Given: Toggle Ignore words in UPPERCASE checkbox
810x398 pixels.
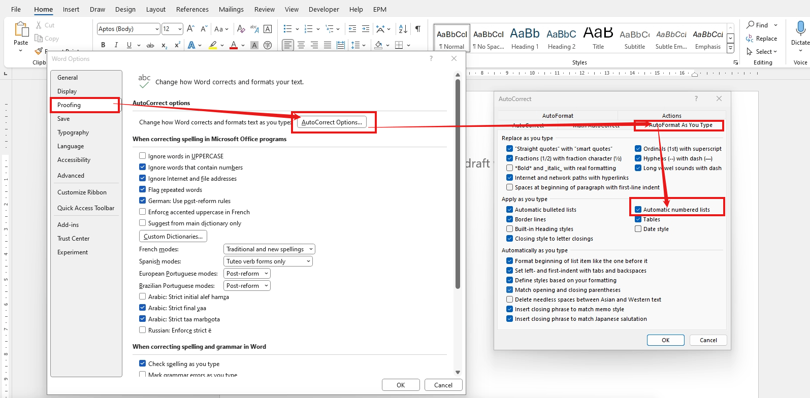Looking at the screenshot, I should 142,156.
